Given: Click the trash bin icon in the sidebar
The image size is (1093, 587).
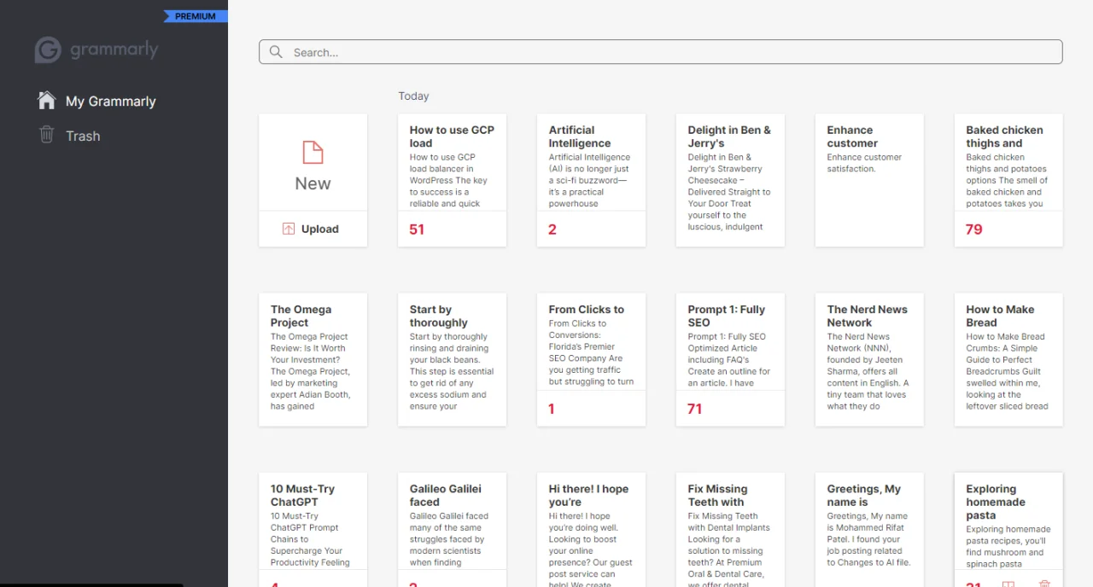Looking at the screenshot, I should click(47, 135).
